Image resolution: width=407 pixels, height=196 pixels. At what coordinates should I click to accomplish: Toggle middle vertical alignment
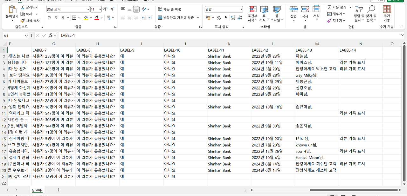click(x=129, y=9)
